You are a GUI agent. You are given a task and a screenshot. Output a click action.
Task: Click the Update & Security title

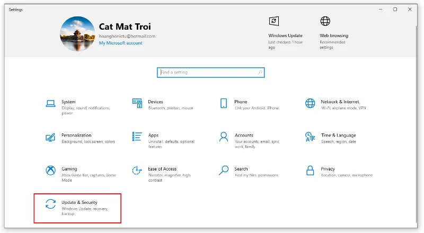tap(79, 202)
